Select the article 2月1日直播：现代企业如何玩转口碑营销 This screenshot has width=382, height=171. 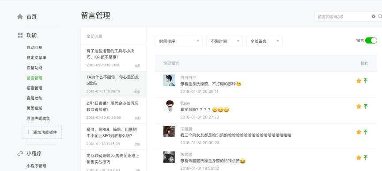click(113, 110)
